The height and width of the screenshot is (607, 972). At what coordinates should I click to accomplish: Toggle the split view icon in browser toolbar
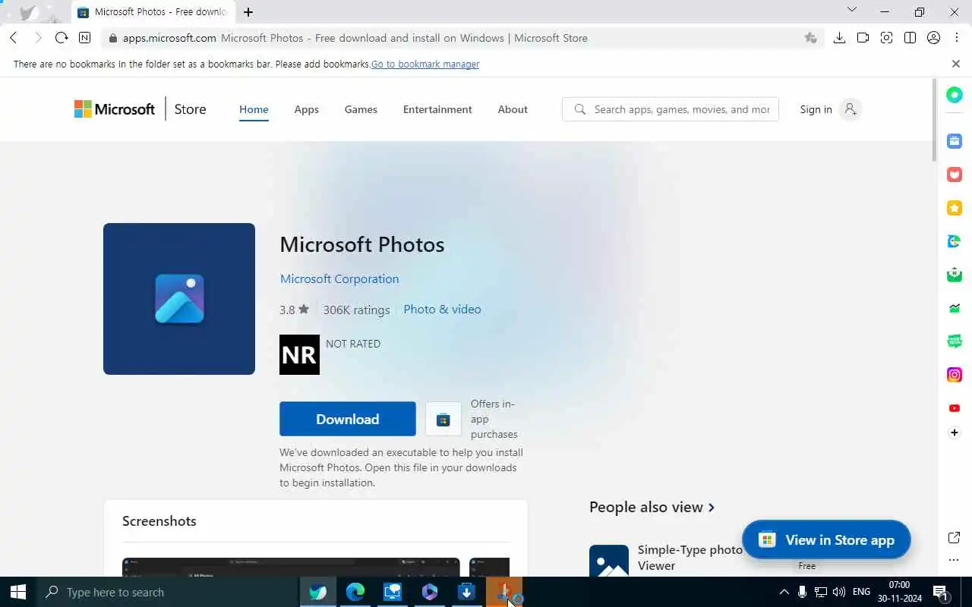pos(910,38)
